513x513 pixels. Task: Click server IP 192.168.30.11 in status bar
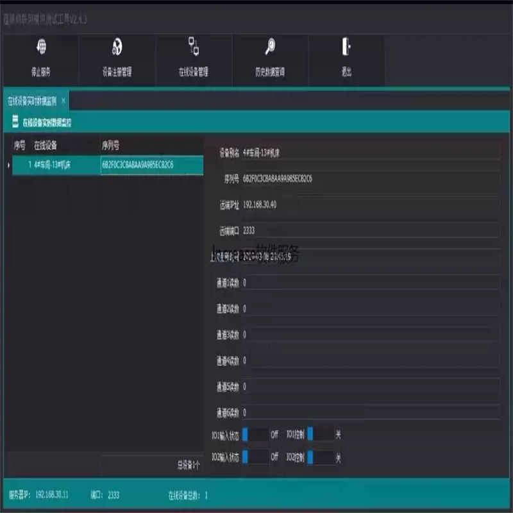pos(38,494)
